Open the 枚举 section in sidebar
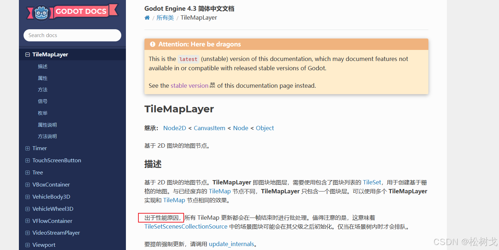The image size is (499, 250). tap(42, 113)
